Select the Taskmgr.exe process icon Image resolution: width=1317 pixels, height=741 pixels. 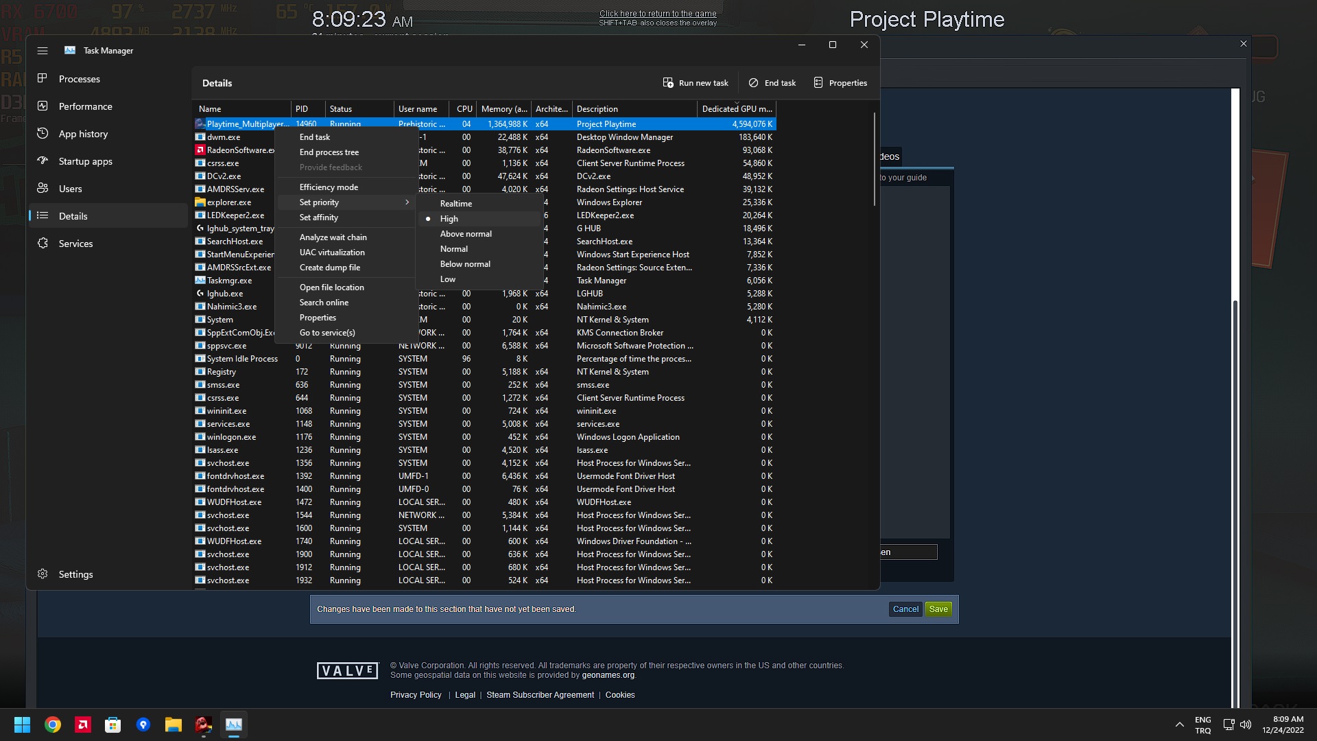tap(200, 280)
